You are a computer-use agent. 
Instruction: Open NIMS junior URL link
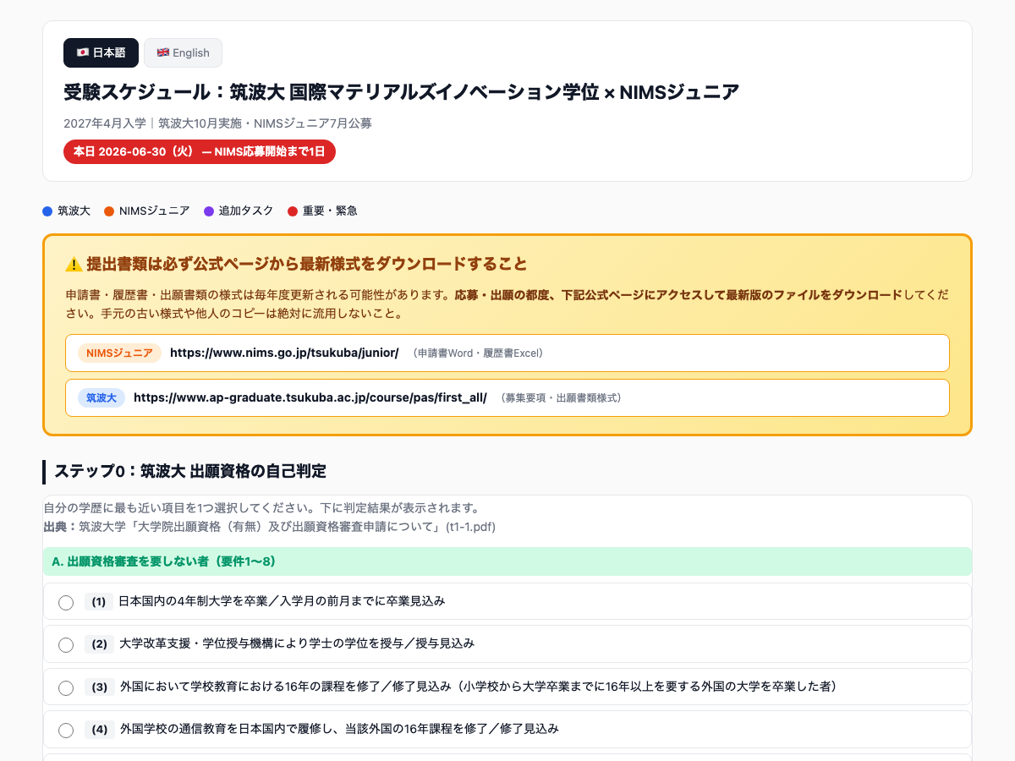coord(284,353)
